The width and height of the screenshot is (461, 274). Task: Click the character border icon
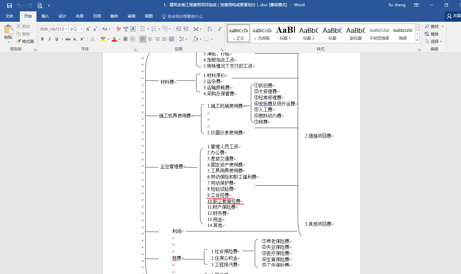coord(133,29)
